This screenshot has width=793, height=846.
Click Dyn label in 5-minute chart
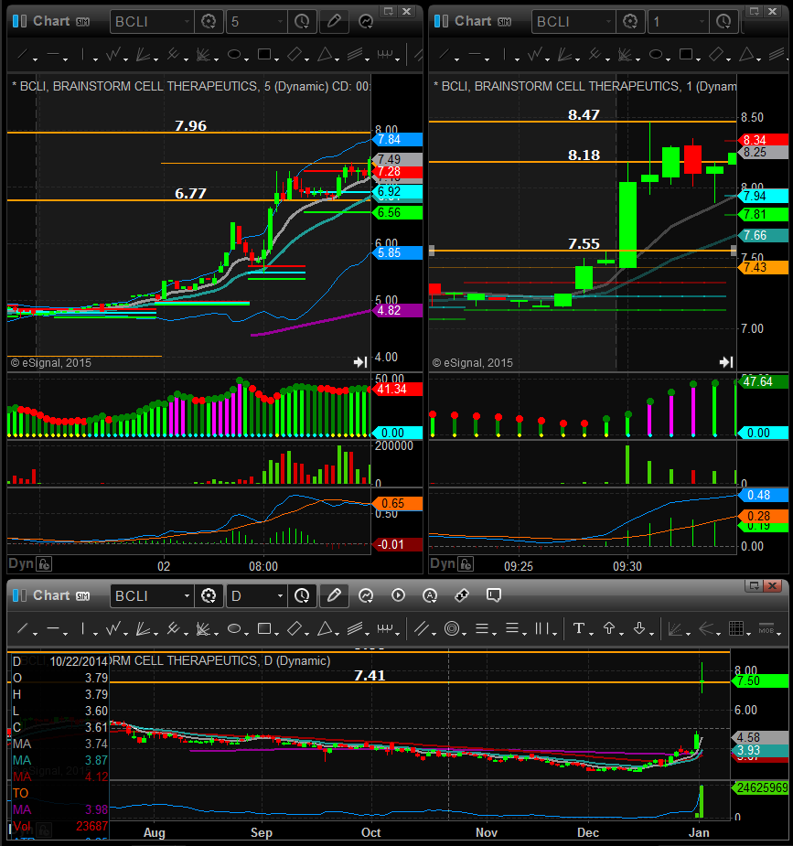(21, 563)
